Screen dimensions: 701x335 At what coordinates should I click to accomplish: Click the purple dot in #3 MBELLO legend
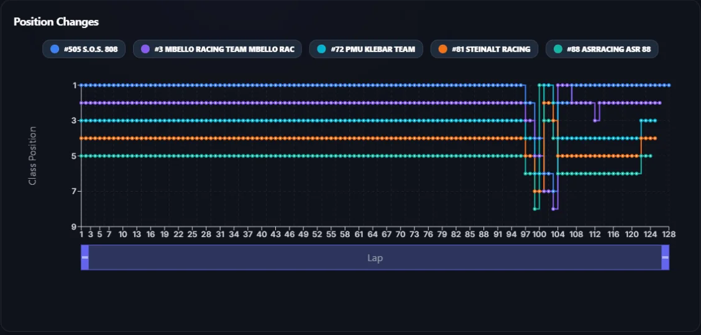pyautogui.click(x=145, y=49)
